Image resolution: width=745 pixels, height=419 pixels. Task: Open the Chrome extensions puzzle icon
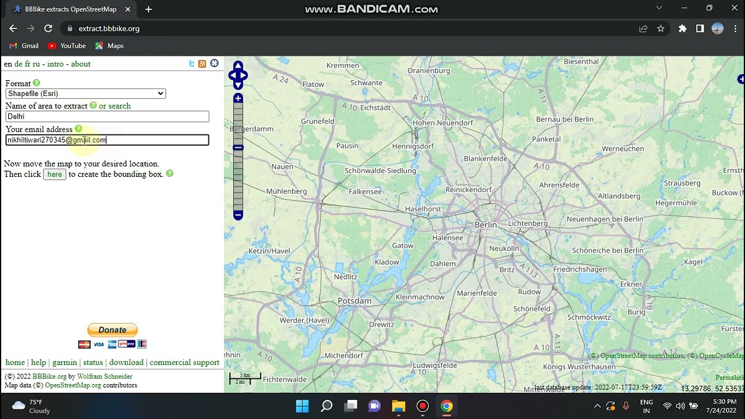click(x=682, y=28)
